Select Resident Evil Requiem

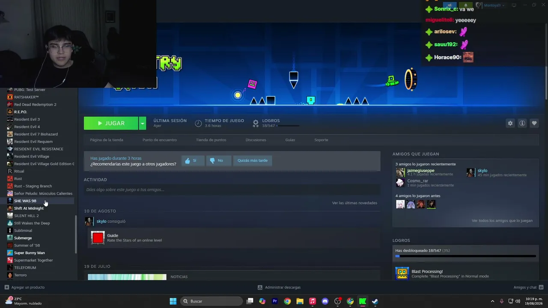pyautogui.click(x=33, y=142)
